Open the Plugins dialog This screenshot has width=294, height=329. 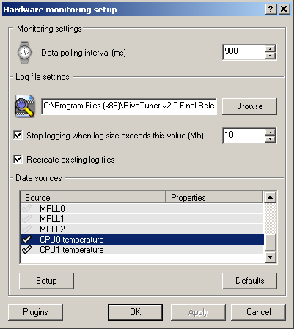click(35, 312)
